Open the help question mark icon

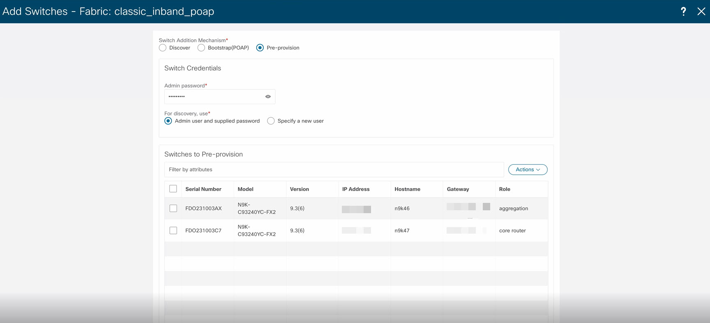(683, 11)
